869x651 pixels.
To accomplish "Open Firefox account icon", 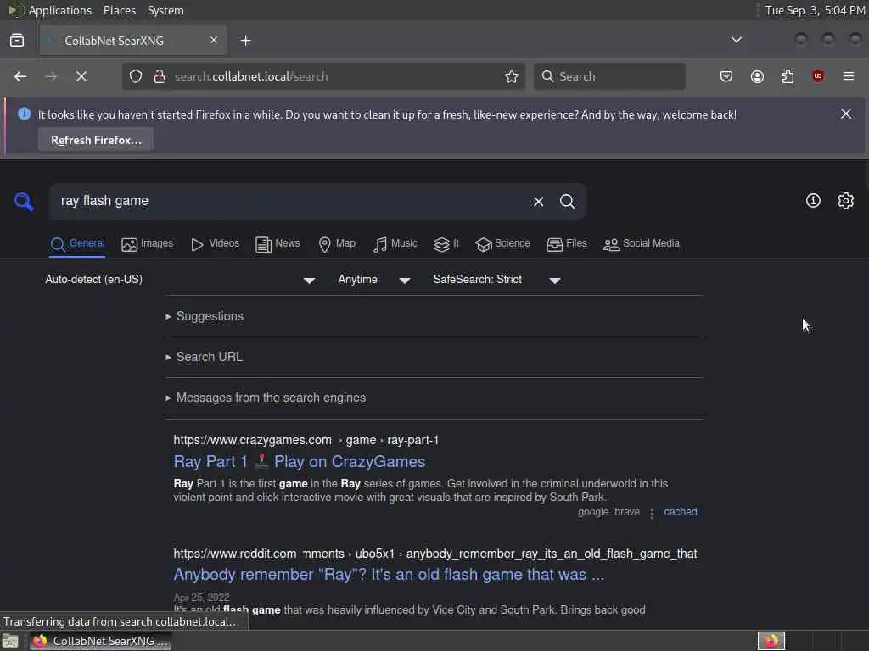I will (757, 76).
